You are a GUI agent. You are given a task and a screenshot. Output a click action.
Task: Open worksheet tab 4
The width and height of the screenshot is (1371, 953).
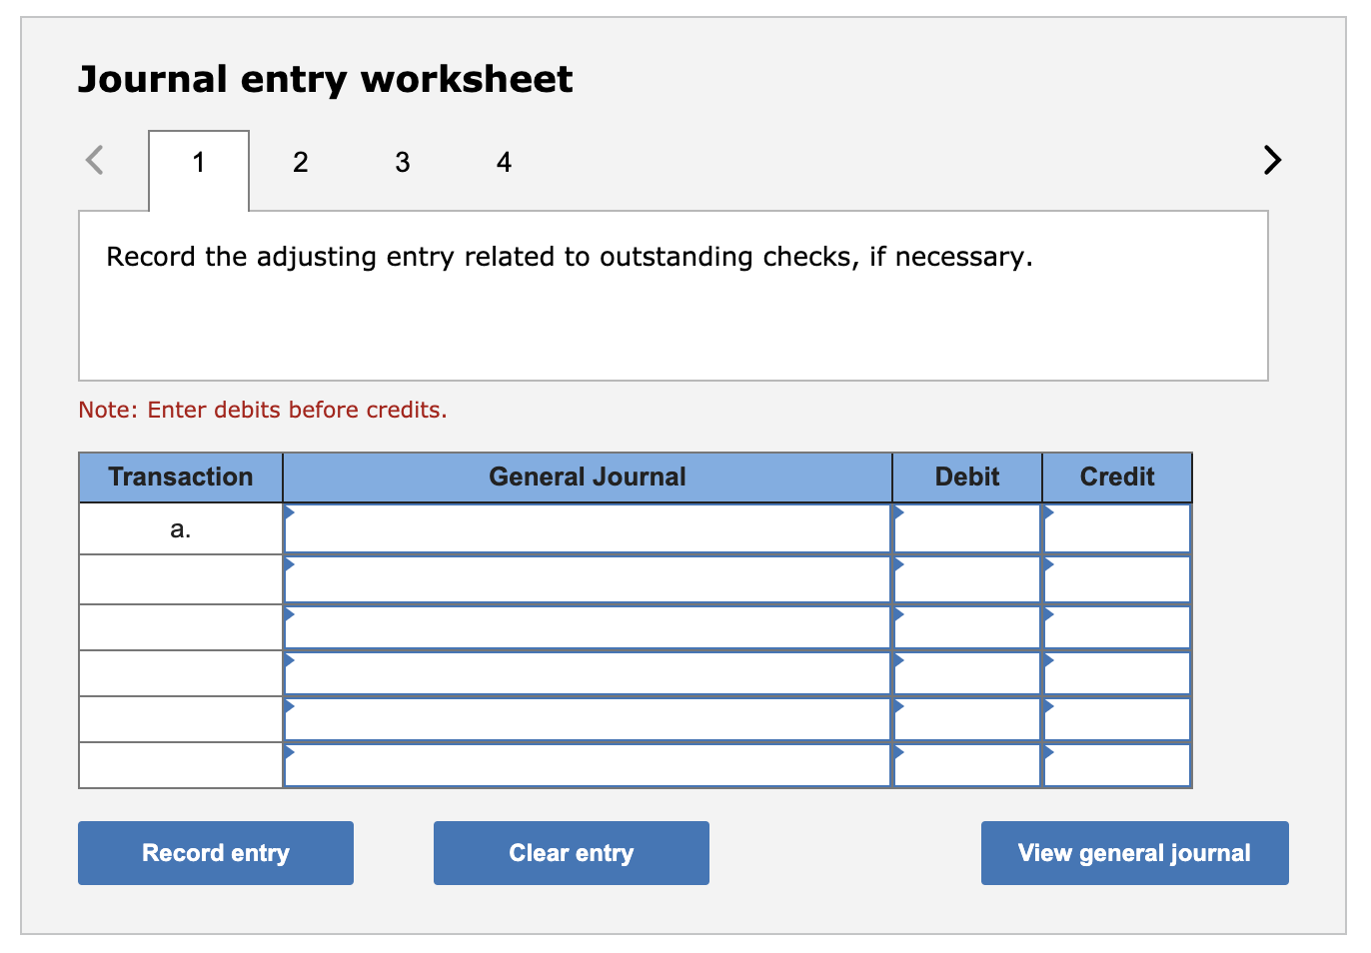[x=504, y=162]
